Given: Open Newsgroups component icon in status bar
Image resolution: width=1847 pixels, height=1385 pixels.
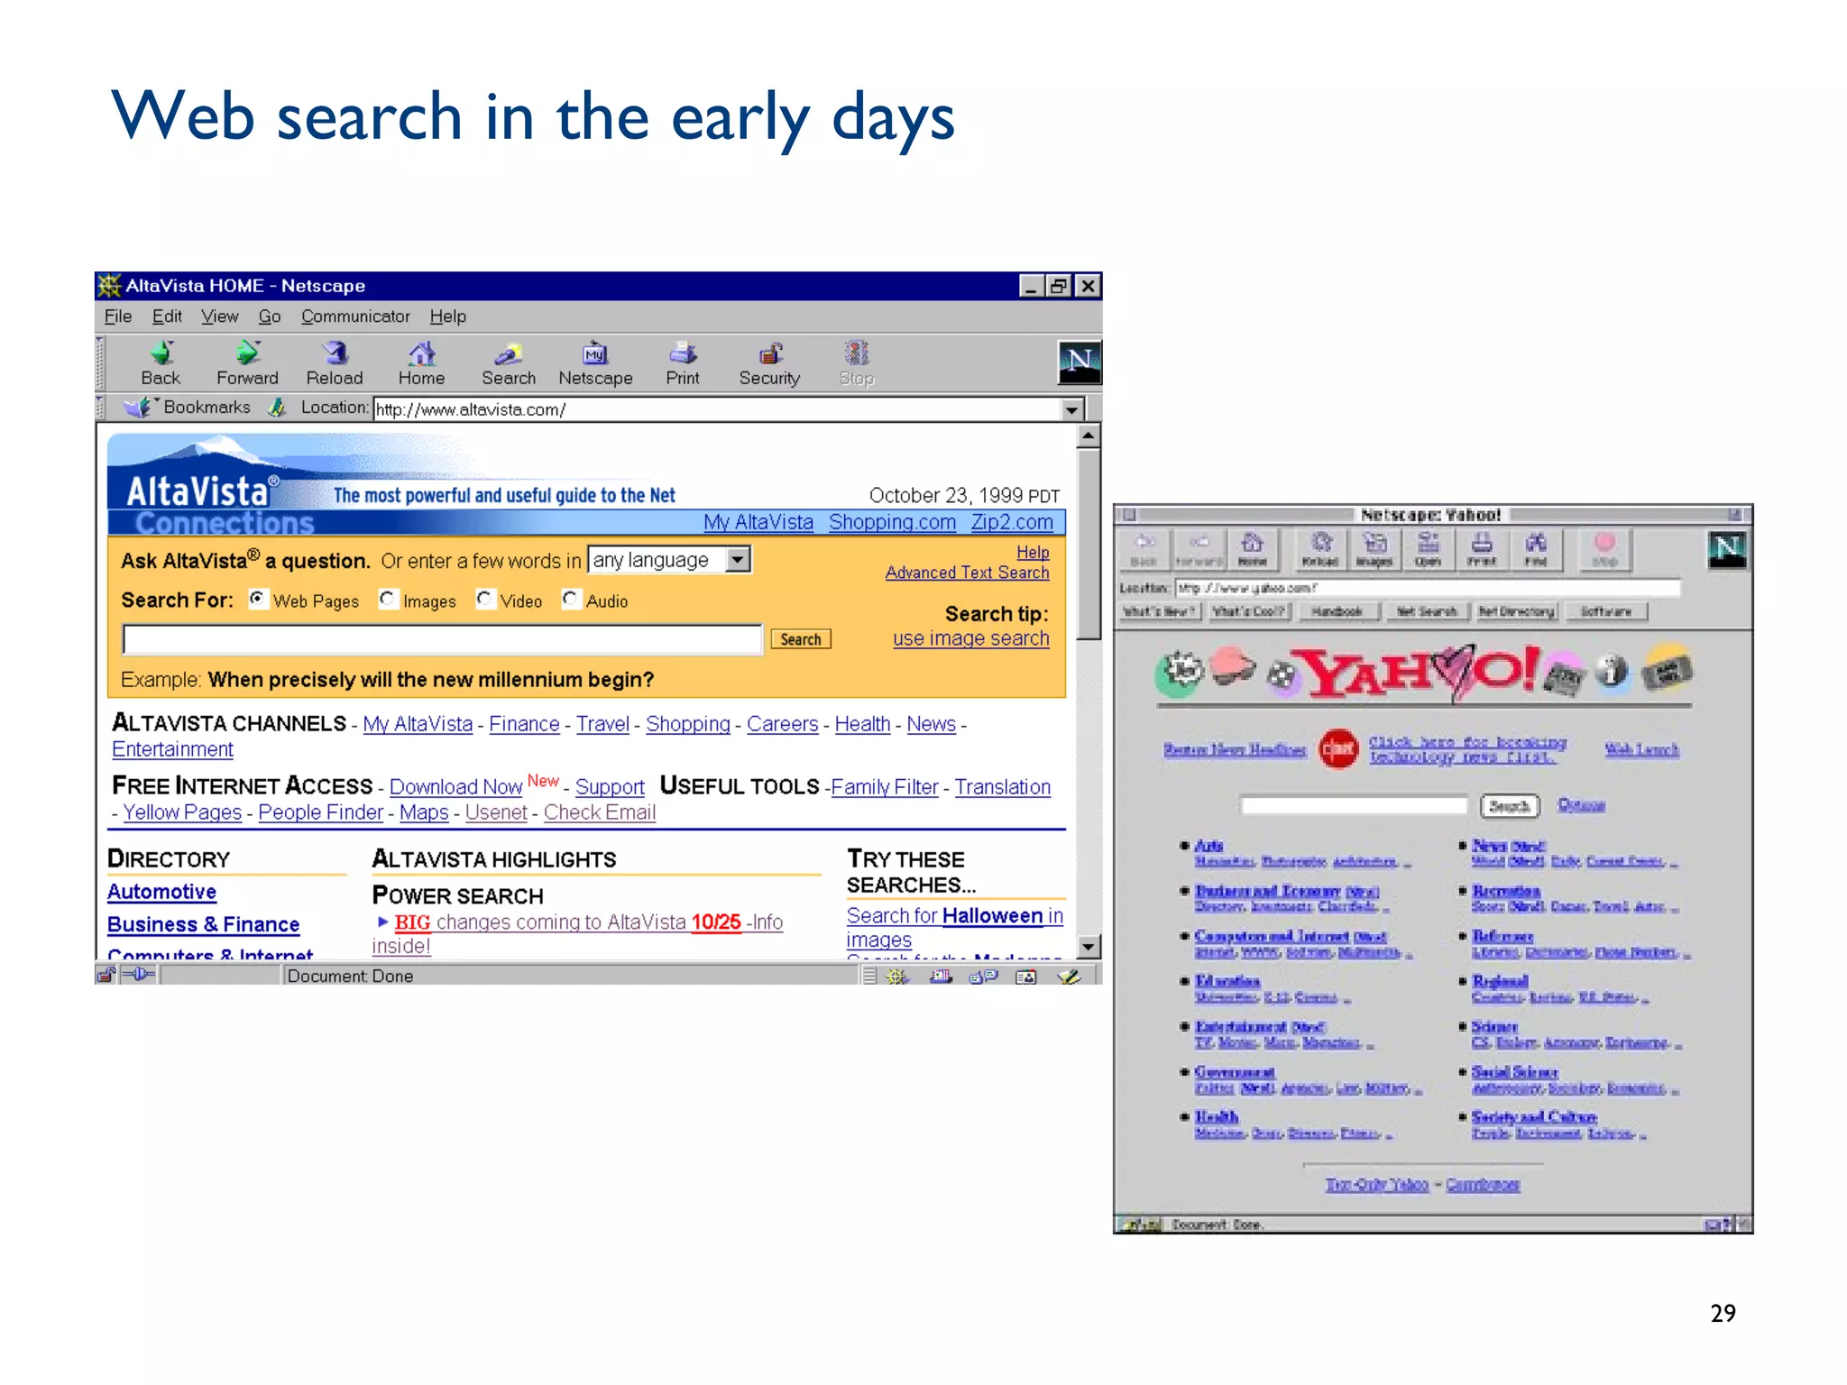Looking at the screenshot, I should click(x=983, y=976).
